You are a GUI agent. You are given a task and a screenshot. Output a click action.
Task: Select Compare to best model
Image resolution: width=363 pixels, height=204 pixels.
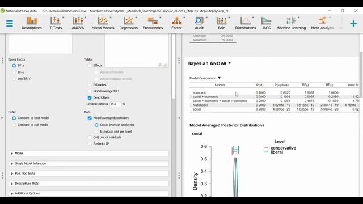coord(14,118)
